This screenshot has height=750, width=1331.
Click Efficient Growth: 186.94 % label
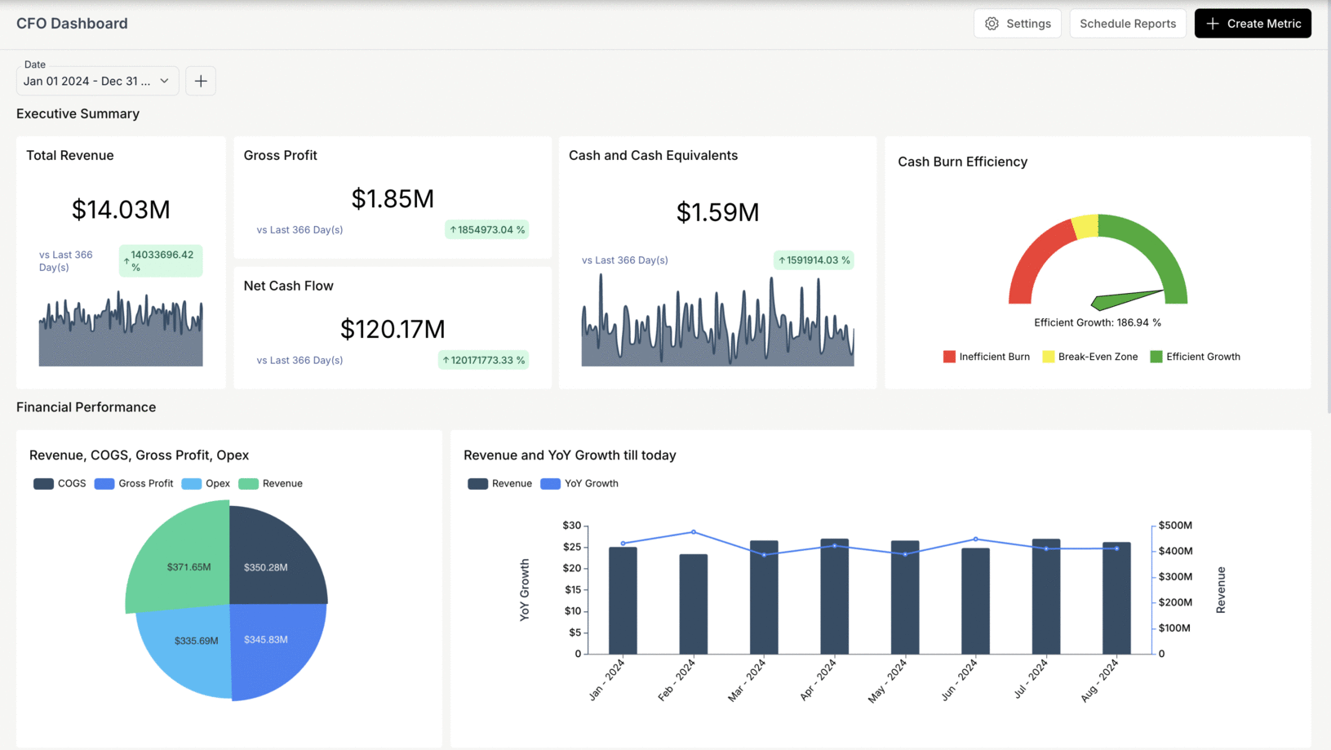click(x=1097, y=323)
